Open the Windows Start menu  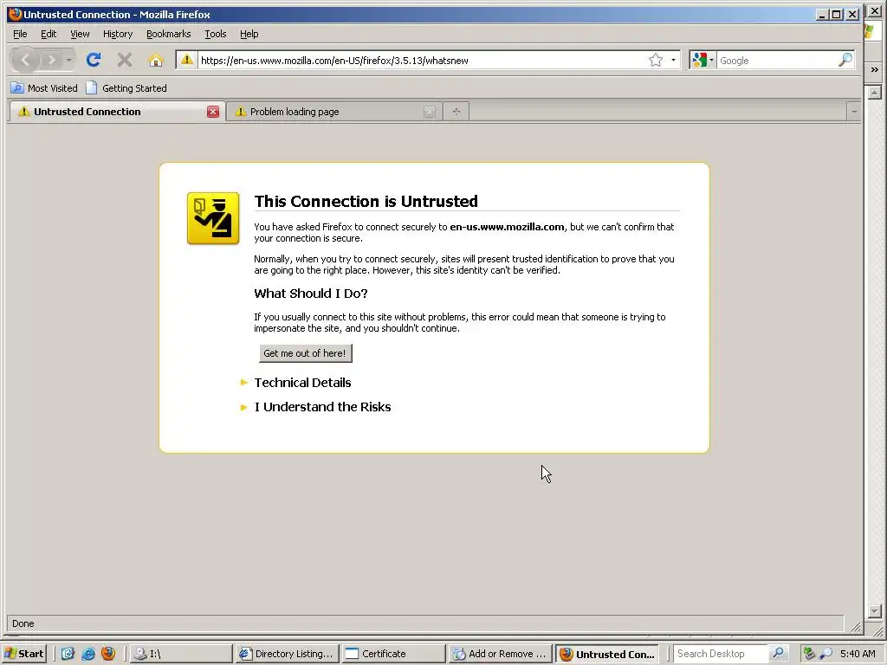click(x=24, y=654)
